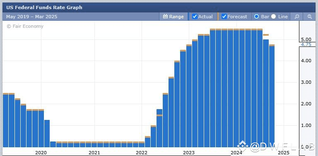Click the May 2019 – Mar 2025 date range text
This screenshot has height=156, width=318.
point(31,17)
